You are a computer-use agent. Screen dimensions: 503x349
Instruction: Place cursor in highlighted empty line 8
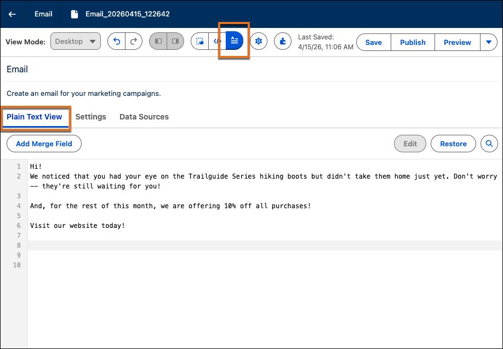(x=265, y=245)
